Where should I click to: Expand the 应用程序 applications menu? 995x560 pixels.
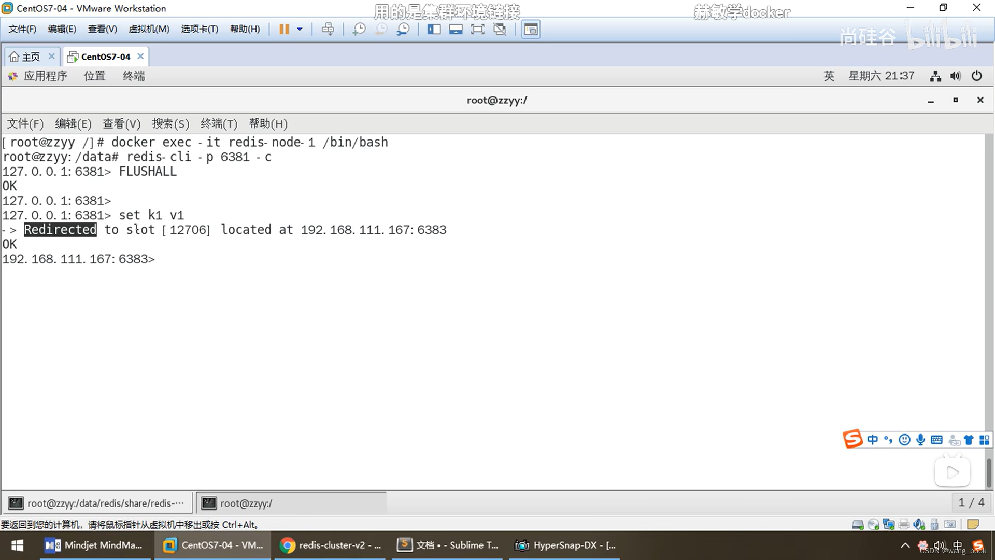pyautogui.click(x=45, y=76)
